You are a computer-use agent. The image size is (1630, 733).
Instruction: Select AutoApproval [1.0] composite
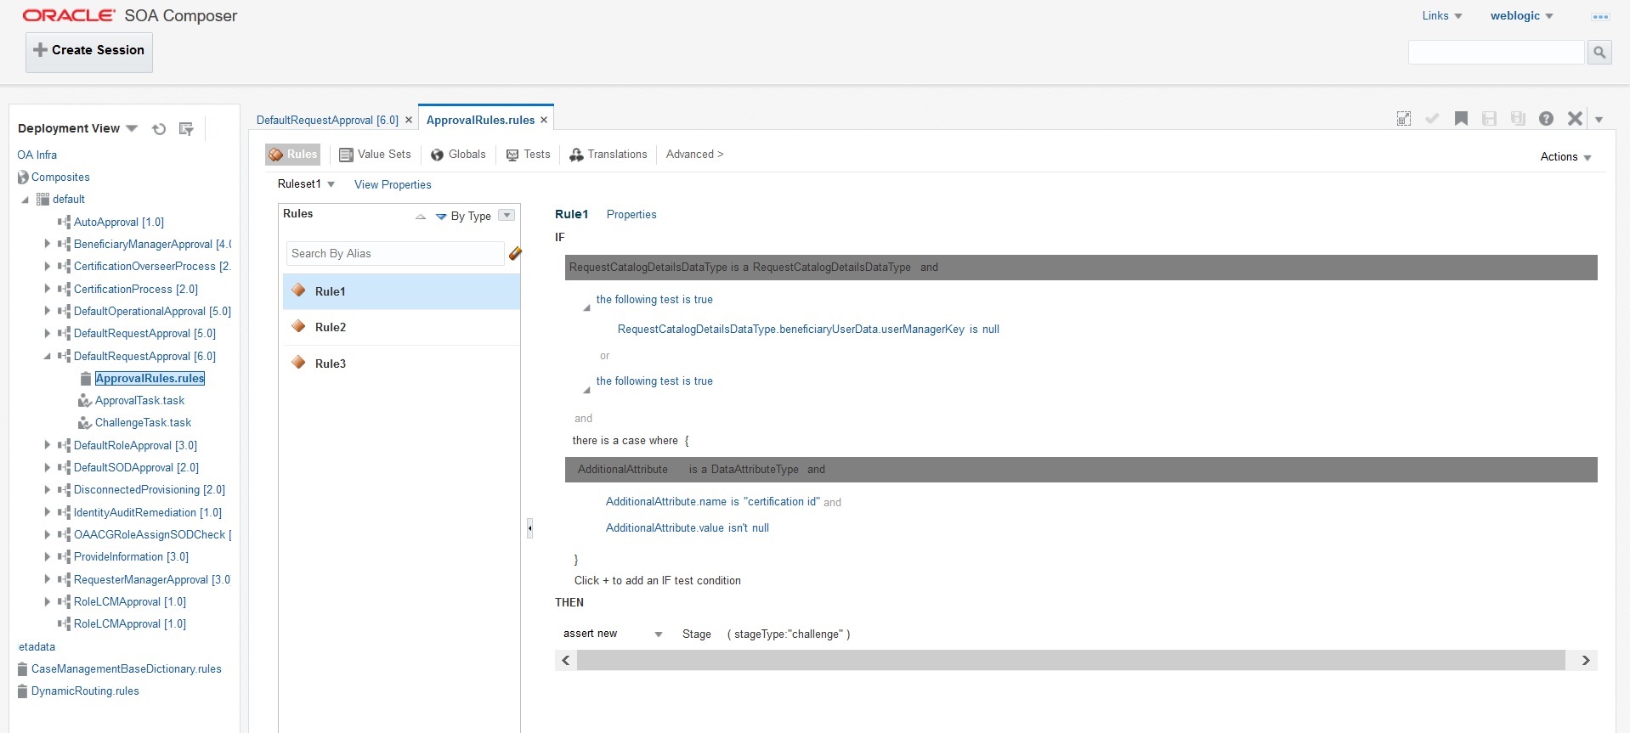tap(119, 223)
